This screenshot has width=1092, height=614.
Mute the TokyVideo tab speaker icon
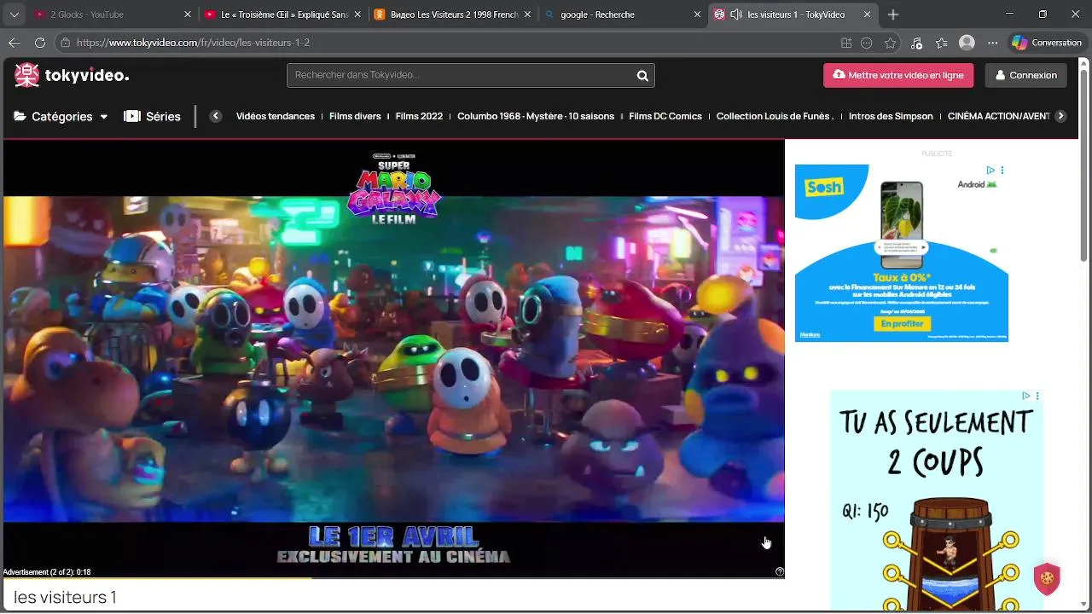(735, 14)
